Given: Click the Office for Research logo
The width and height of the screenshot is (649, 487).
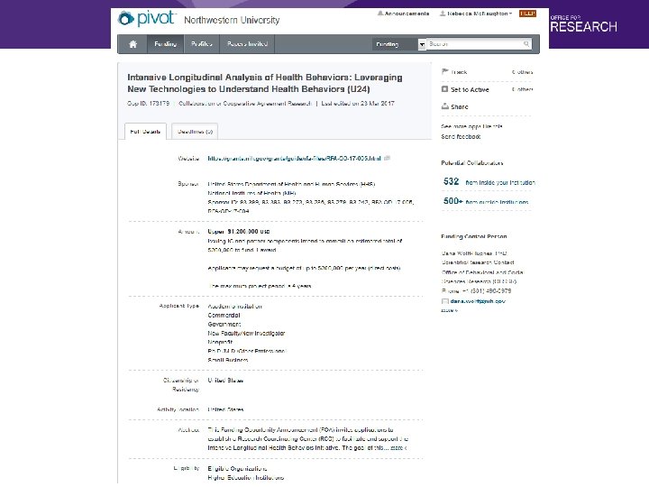Looking at the screenshot, I should tap(583, 23).
